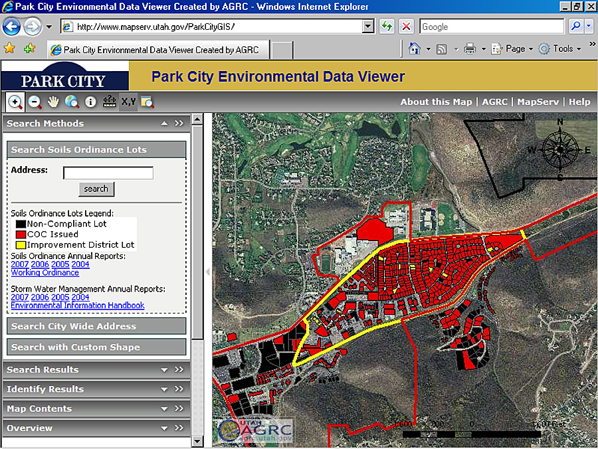Click the Home icon in the command bar
598x449 pixels.
tap(415, 48)
